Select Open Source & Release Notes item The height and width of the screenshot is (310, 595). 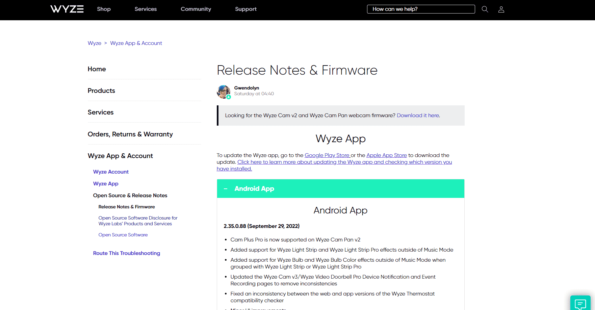130,196
